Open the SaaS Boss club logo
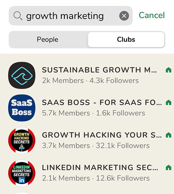This screenshot has width=174, height=194. coord(22,108)
